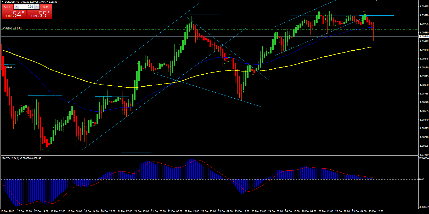Click the MACD zero level 0.00 label

pos(422,179)
